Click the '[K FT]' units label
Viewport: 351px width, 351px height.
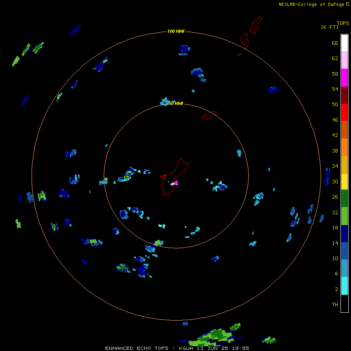[330, 27]
